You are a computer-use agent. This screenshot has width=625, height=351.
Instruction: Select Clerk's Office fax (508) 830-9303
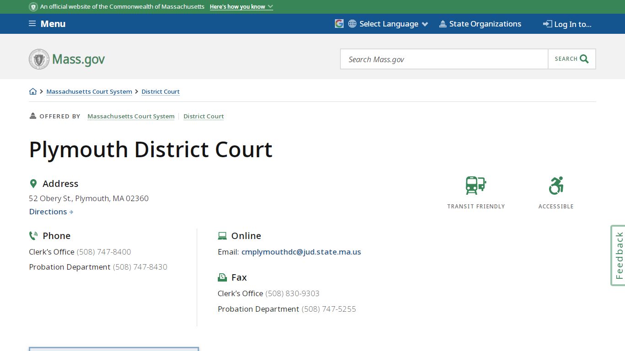292,293
